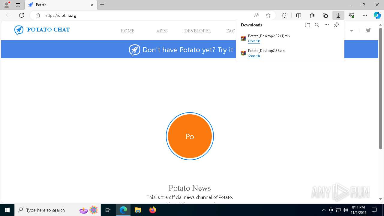
Task: Click the Potato Chat logo
Action: pos(42,30)
